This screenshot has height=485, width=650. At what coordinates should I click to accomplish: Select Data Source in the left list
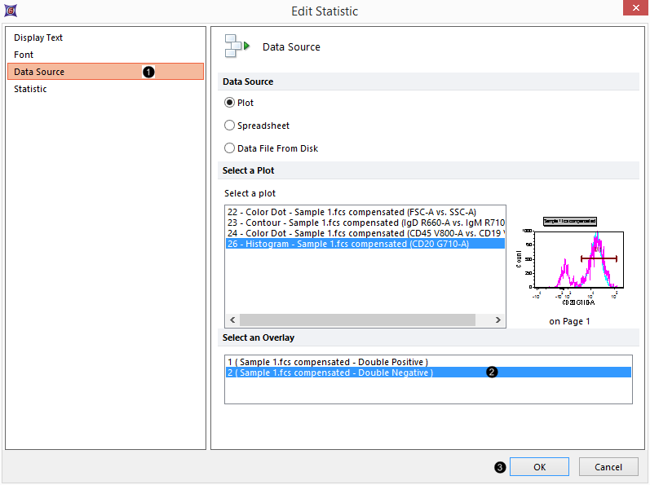(x=39, y=72)
